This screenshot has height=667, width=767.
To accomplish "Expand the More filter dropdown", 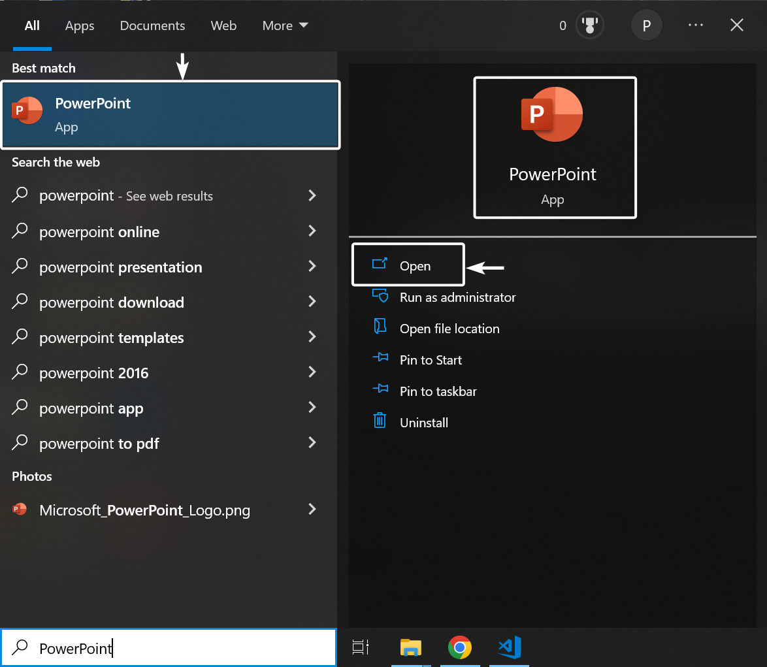I will point(285,25).
